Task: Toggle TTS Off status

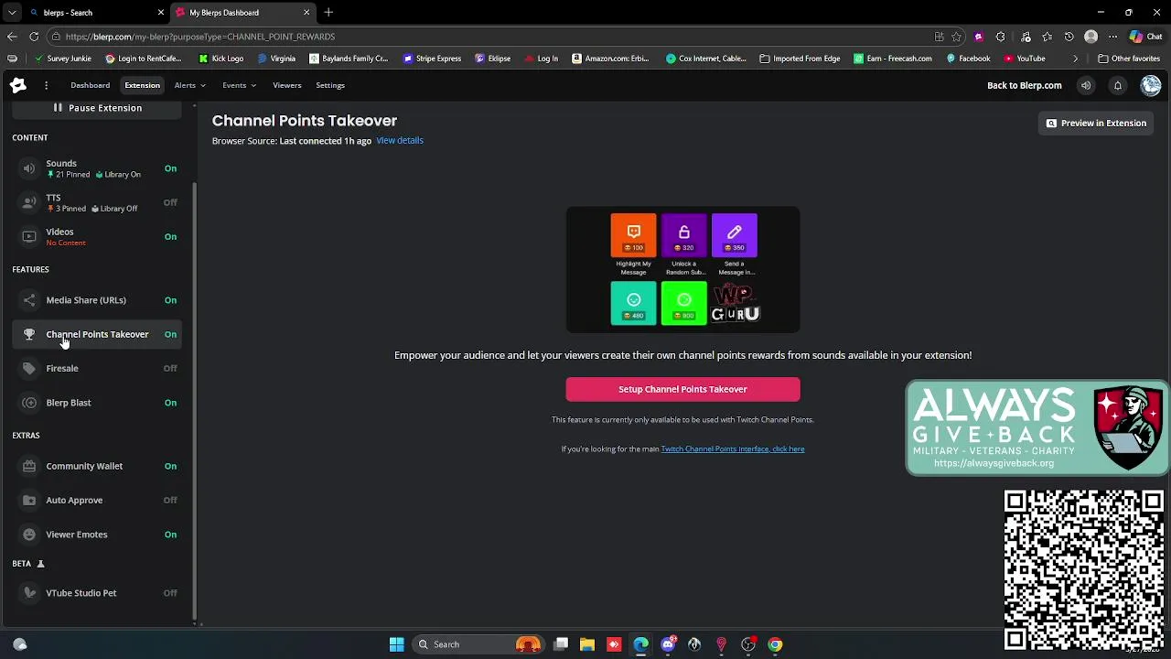Action: 170,202
